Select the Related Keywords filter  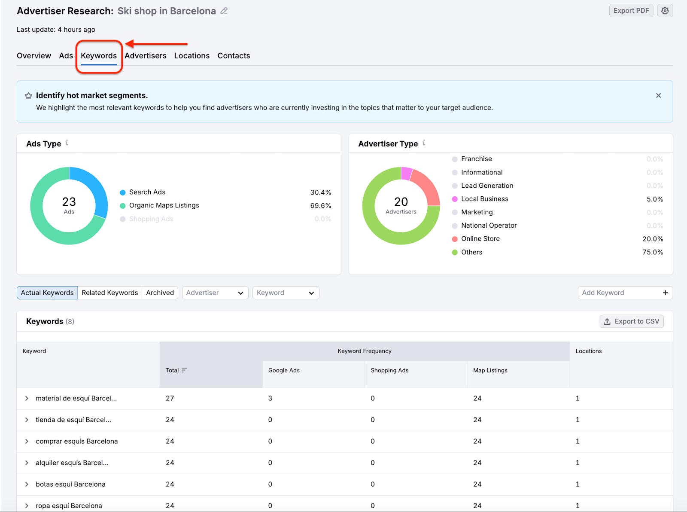pos(109,293)
